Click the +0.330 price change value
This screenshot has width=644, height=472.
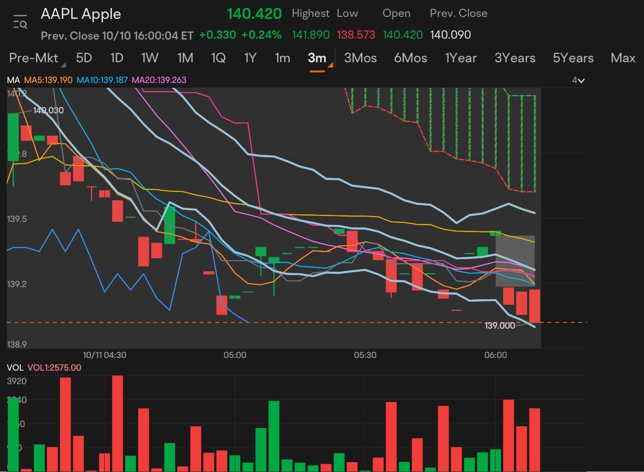(x=218, y=35)
